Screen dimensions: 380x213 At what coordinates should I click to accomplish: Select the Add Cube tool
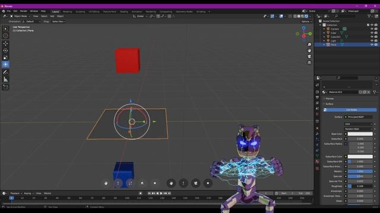(x=5, y=87)
